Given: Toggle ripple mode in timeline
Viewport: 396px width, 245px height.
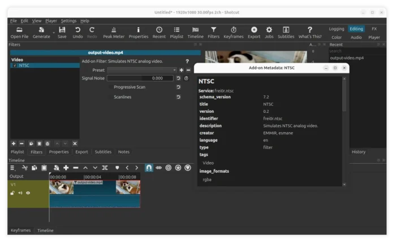Looking at the screenshot, I should pyautogui.click(x=168, y=168).
